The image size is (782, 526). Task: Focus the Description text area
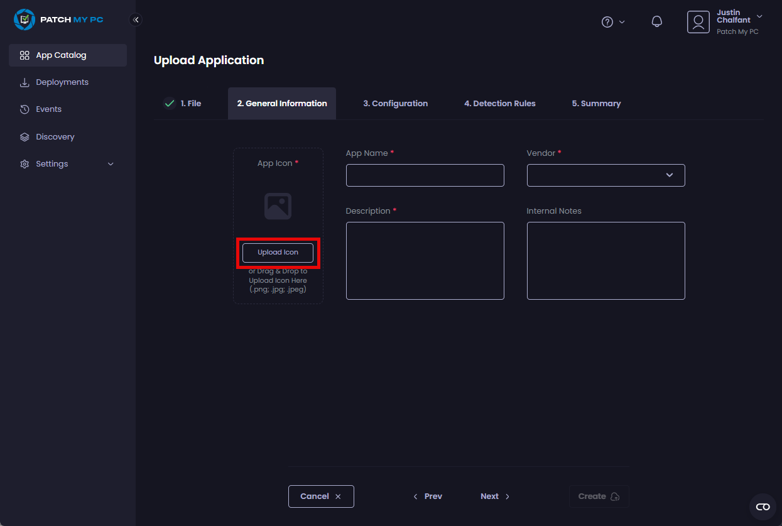(425, 261)
